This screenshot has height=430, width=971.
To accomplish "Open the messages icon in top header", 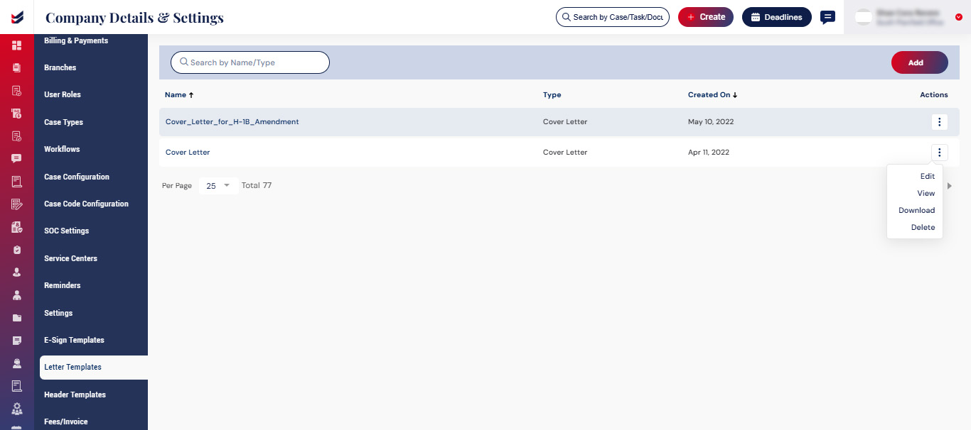I will click(x=827, y=17).
